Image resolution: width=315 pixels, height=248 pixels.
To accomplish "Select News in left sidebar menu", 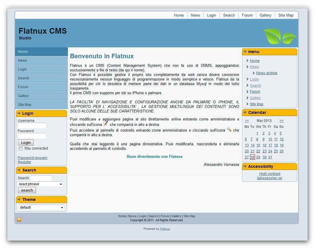I will 41,61.
